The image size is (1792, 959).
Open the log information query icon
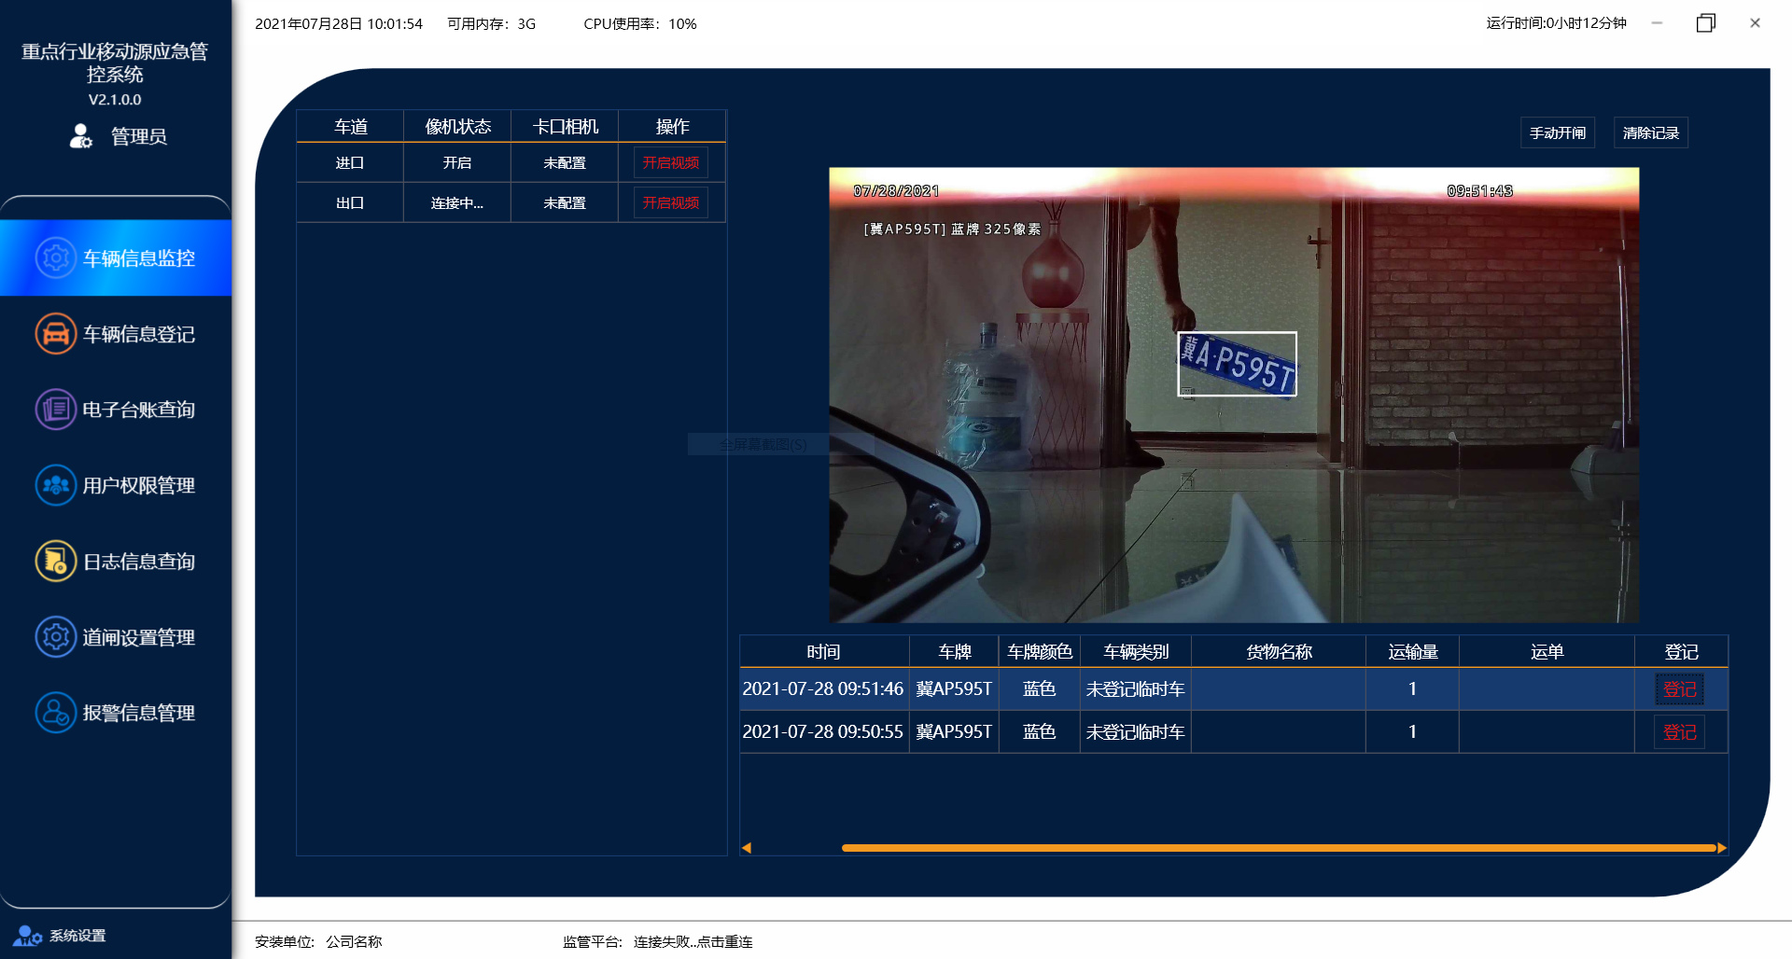pos(55,562)
